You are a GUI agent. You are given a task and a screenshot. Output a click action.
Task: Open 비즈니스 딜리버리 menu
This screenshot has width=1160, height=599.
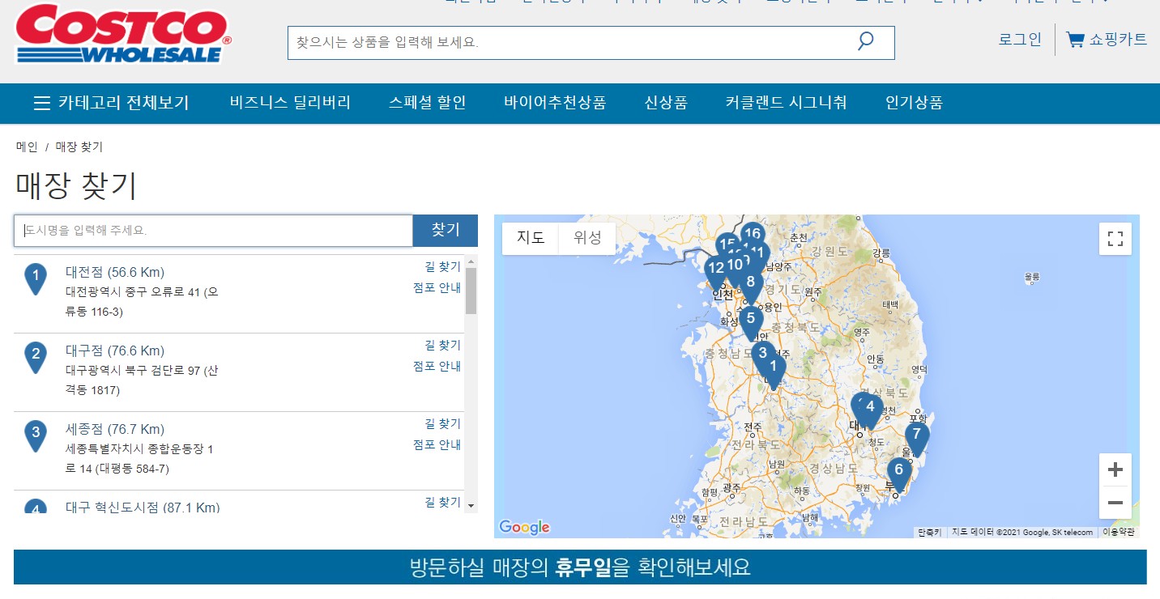[x=290, y=103]
